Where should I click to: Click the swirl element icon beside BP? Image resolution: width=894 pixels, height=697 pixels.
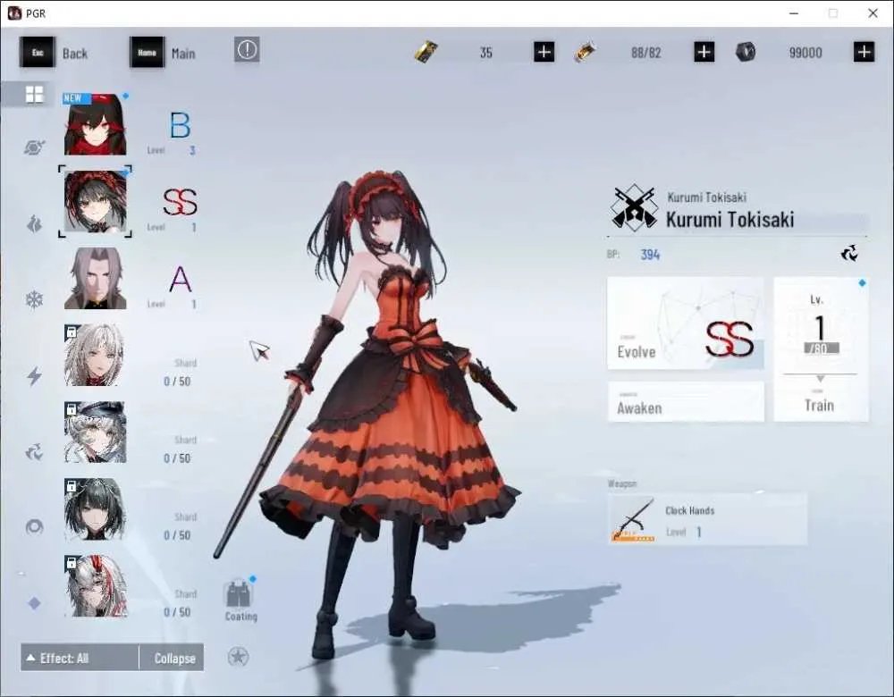pyautogui.click(x=849, y=253)
